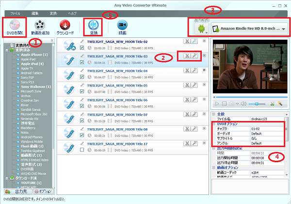Play the preview video
Screen dimensions: 291x204
tap(217, 103)
